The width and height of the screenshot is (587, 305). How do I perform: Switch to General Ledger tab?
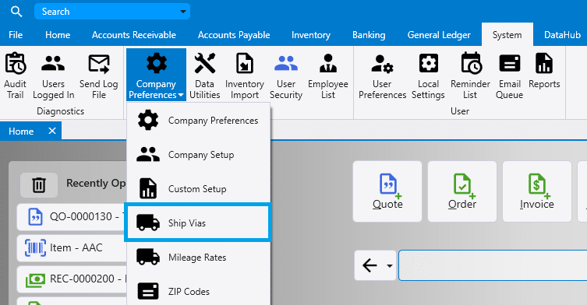[439, 35]
